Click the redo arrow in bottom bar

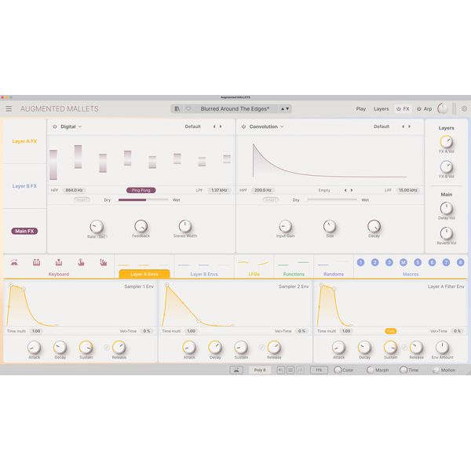coord(300,370)
